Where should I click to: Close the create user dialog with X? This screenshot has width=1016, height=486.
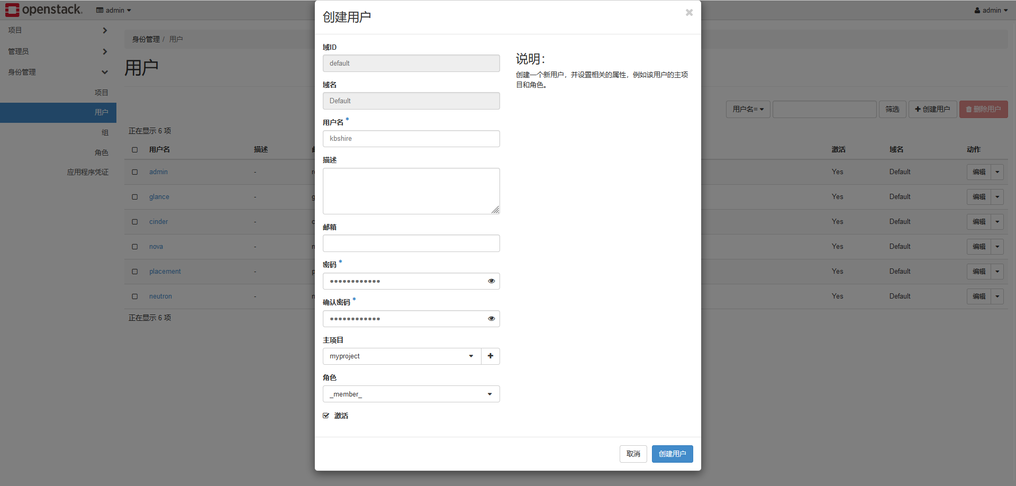coord(689,13)
